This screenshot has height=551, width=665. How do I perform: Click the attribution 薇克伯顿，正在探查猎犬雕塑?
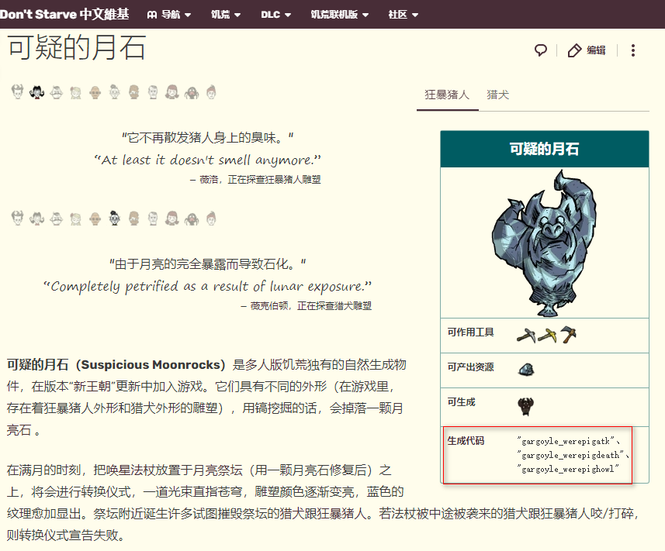[x=311, y=306]
